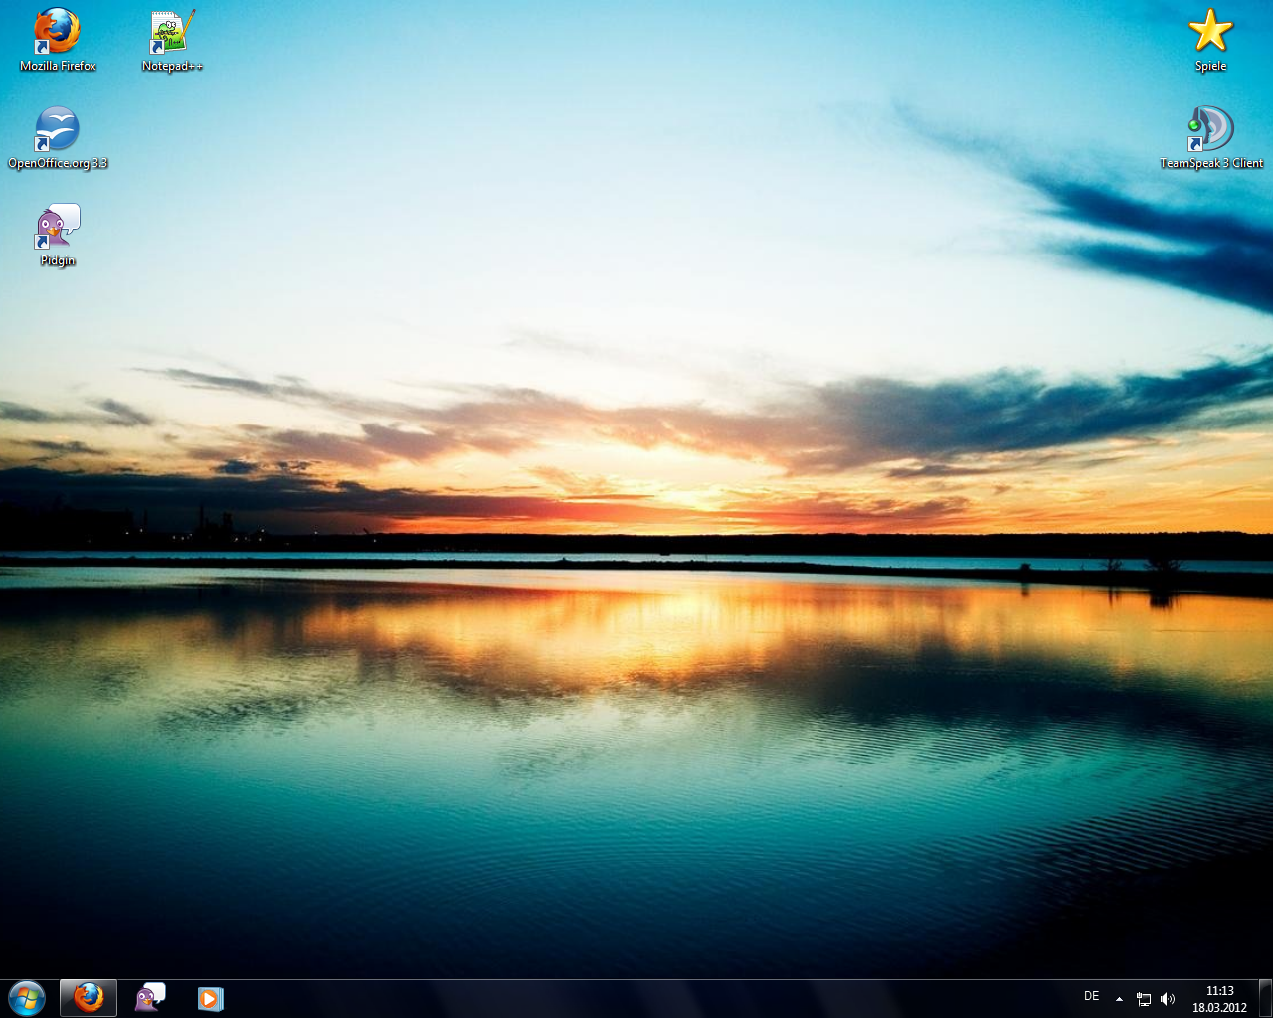Image resolution: width=1273 pixels, height=1018 pixels.
Task: Expand hidden notification area icons arrow
Action: (x=1119, y=999)
